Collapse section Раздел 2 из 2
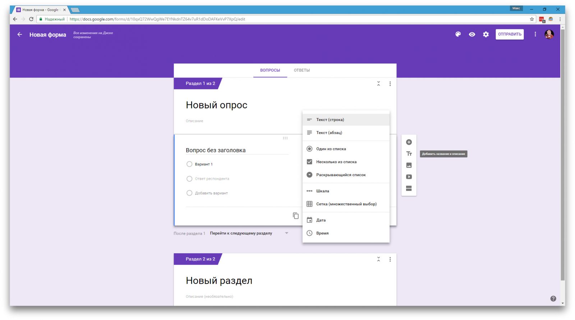Image resolution: width=575 pixels, height=320 pixels. coord(378,259)
